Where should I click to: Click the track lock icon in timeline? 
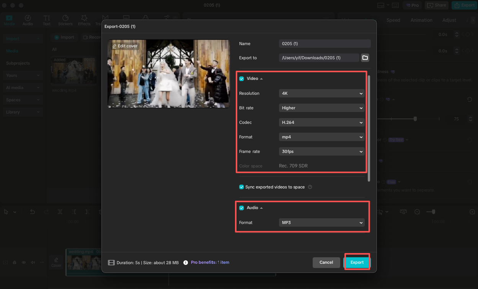click(x=15, y=263)
